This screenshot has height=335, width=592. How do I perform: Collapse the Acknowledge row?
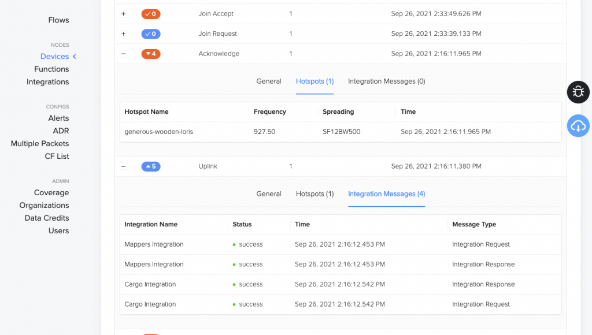[124, 54]
